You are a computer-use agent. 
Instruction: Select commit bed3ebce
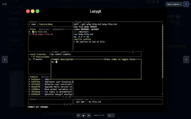tap(40, 79)
